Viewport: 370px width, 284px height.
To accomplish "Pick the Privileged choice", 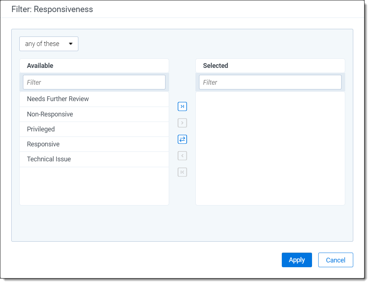I will [x=41, y=129].
